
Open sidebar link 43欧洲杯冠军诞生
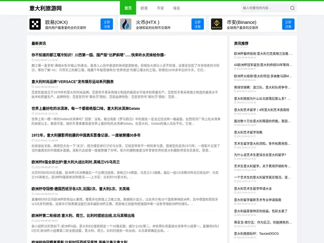coord(263,65)
